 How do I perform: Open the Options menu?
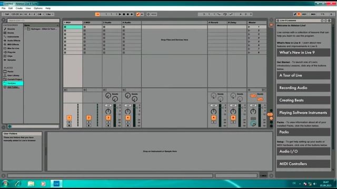pos(38,8)
